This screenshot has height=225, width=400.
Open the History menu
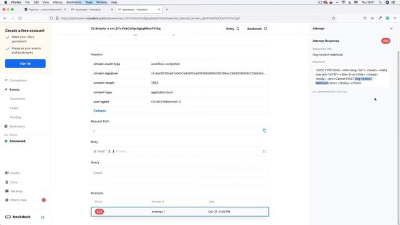[57, 2]
